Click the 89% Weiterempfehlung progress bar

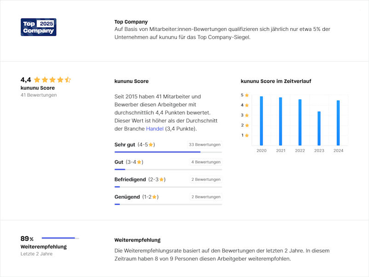click(60, 238)
